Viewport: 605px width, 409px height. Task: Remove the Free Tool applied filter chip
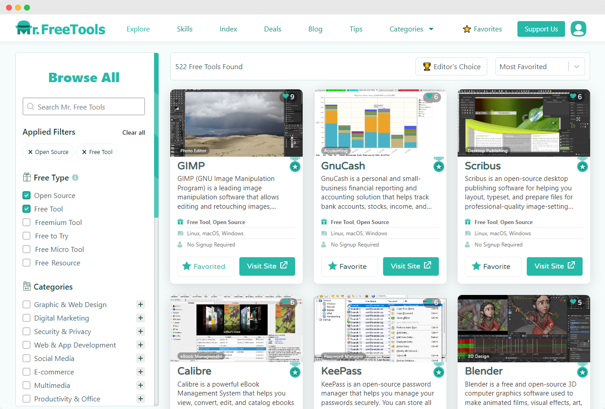click(84, 152)
